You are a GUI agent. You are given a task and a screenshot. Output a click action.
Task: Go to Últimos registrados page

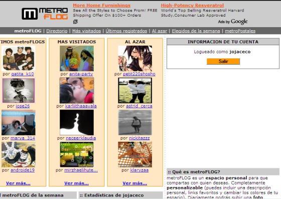pos(126,31)
